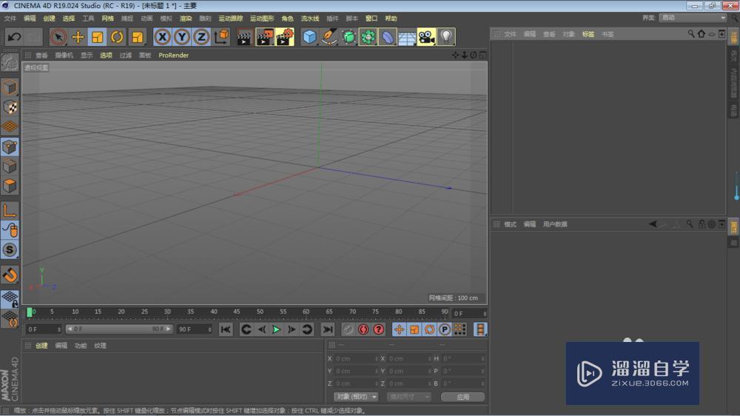
Task: Open the 对象 (相对) coordinate dropdown
Action: [x=355, y=397]
